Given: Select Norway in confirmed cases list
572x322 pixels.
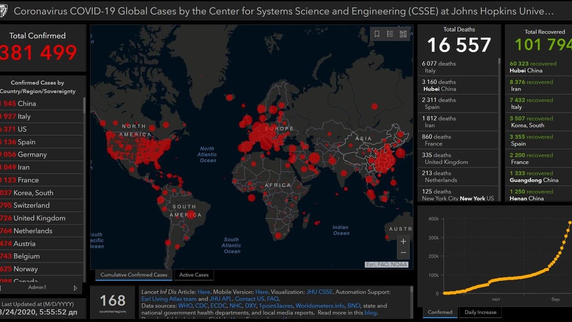Looking at the screenshot, I should [x=42, y=269].
